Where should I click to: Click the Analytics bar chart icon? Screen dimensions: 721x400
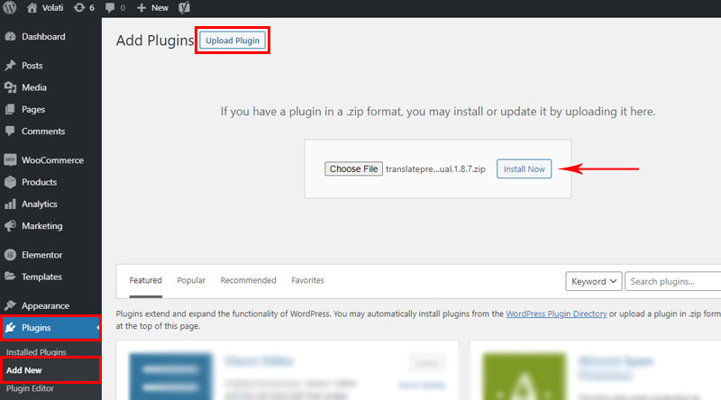[10, 204]
